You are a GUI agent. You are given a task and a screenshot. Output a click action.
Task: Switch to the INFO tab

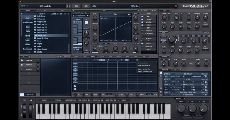pyautogui.click(x=45, y=11)
